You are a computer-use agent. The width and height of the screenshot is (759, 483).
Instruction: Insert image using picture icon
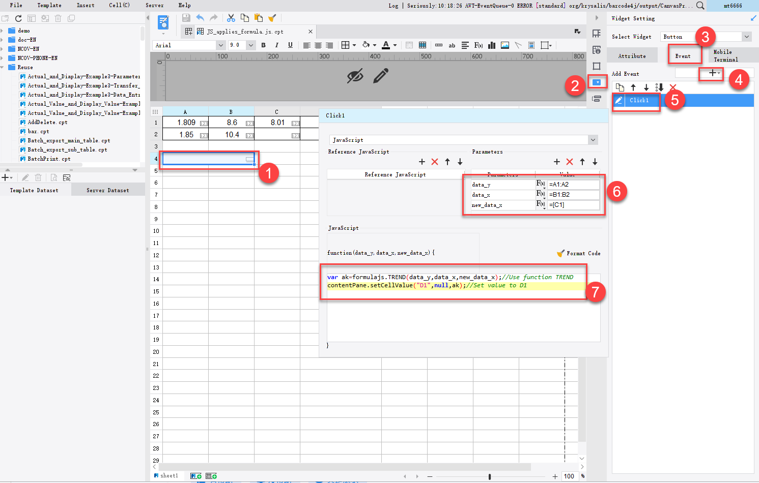(505, 45)
